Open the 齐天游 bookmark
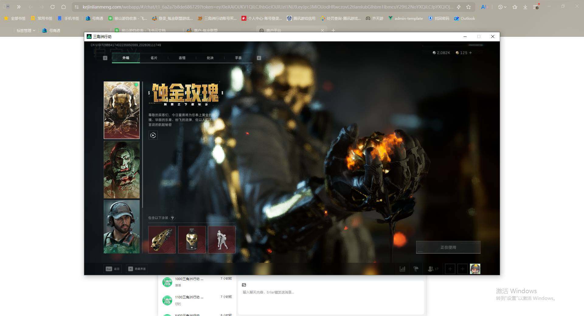 pos(374,19)
